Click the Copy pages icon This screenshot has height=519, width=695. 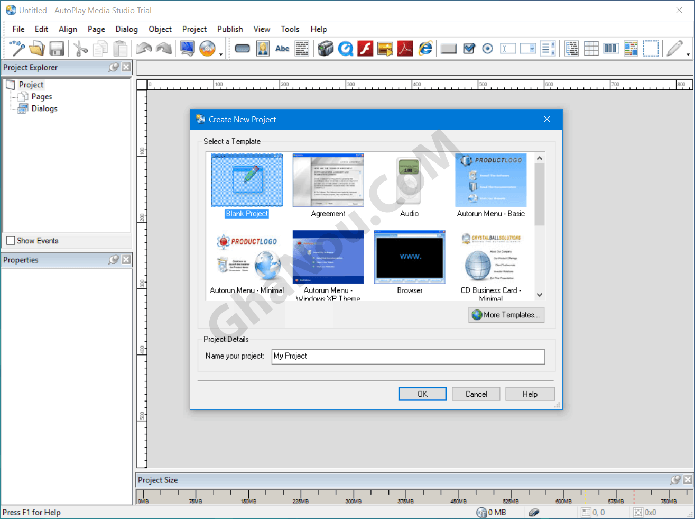(x=100, y=49)
